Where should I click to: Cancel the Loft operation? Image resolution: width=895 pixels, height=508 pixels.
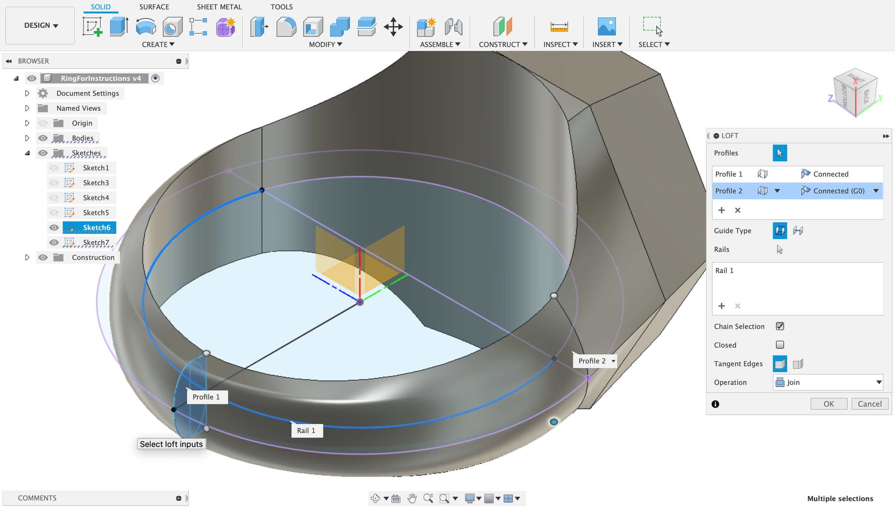point(870,404)
